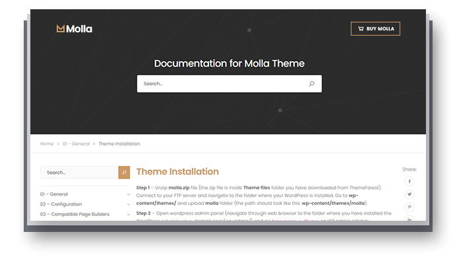Click the Molla wordmark text
The image size is (455, 257).
tap(79, 29)
